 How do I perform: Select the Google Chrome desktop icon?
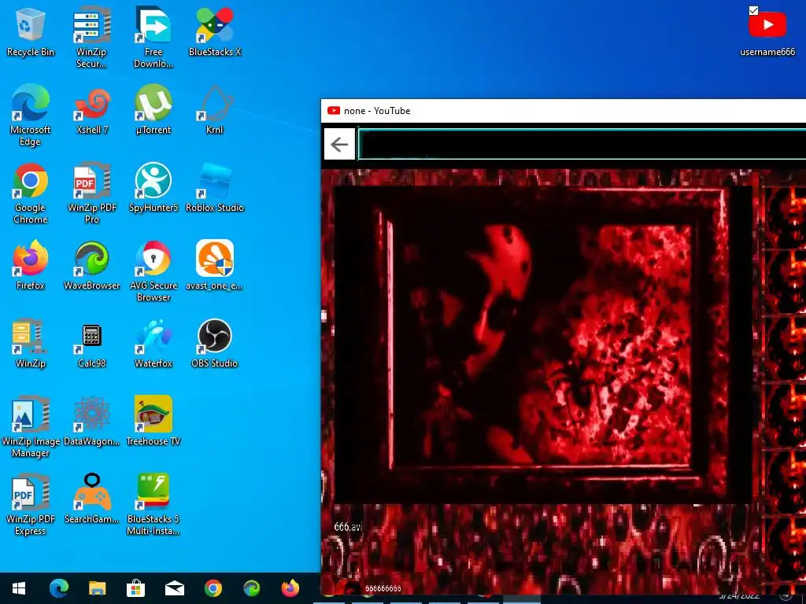(31, 193)
